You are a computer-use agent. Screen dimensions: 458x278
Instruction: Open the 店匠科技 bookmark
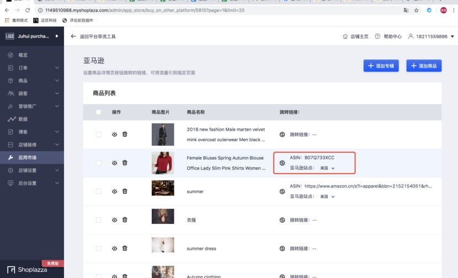45,20
